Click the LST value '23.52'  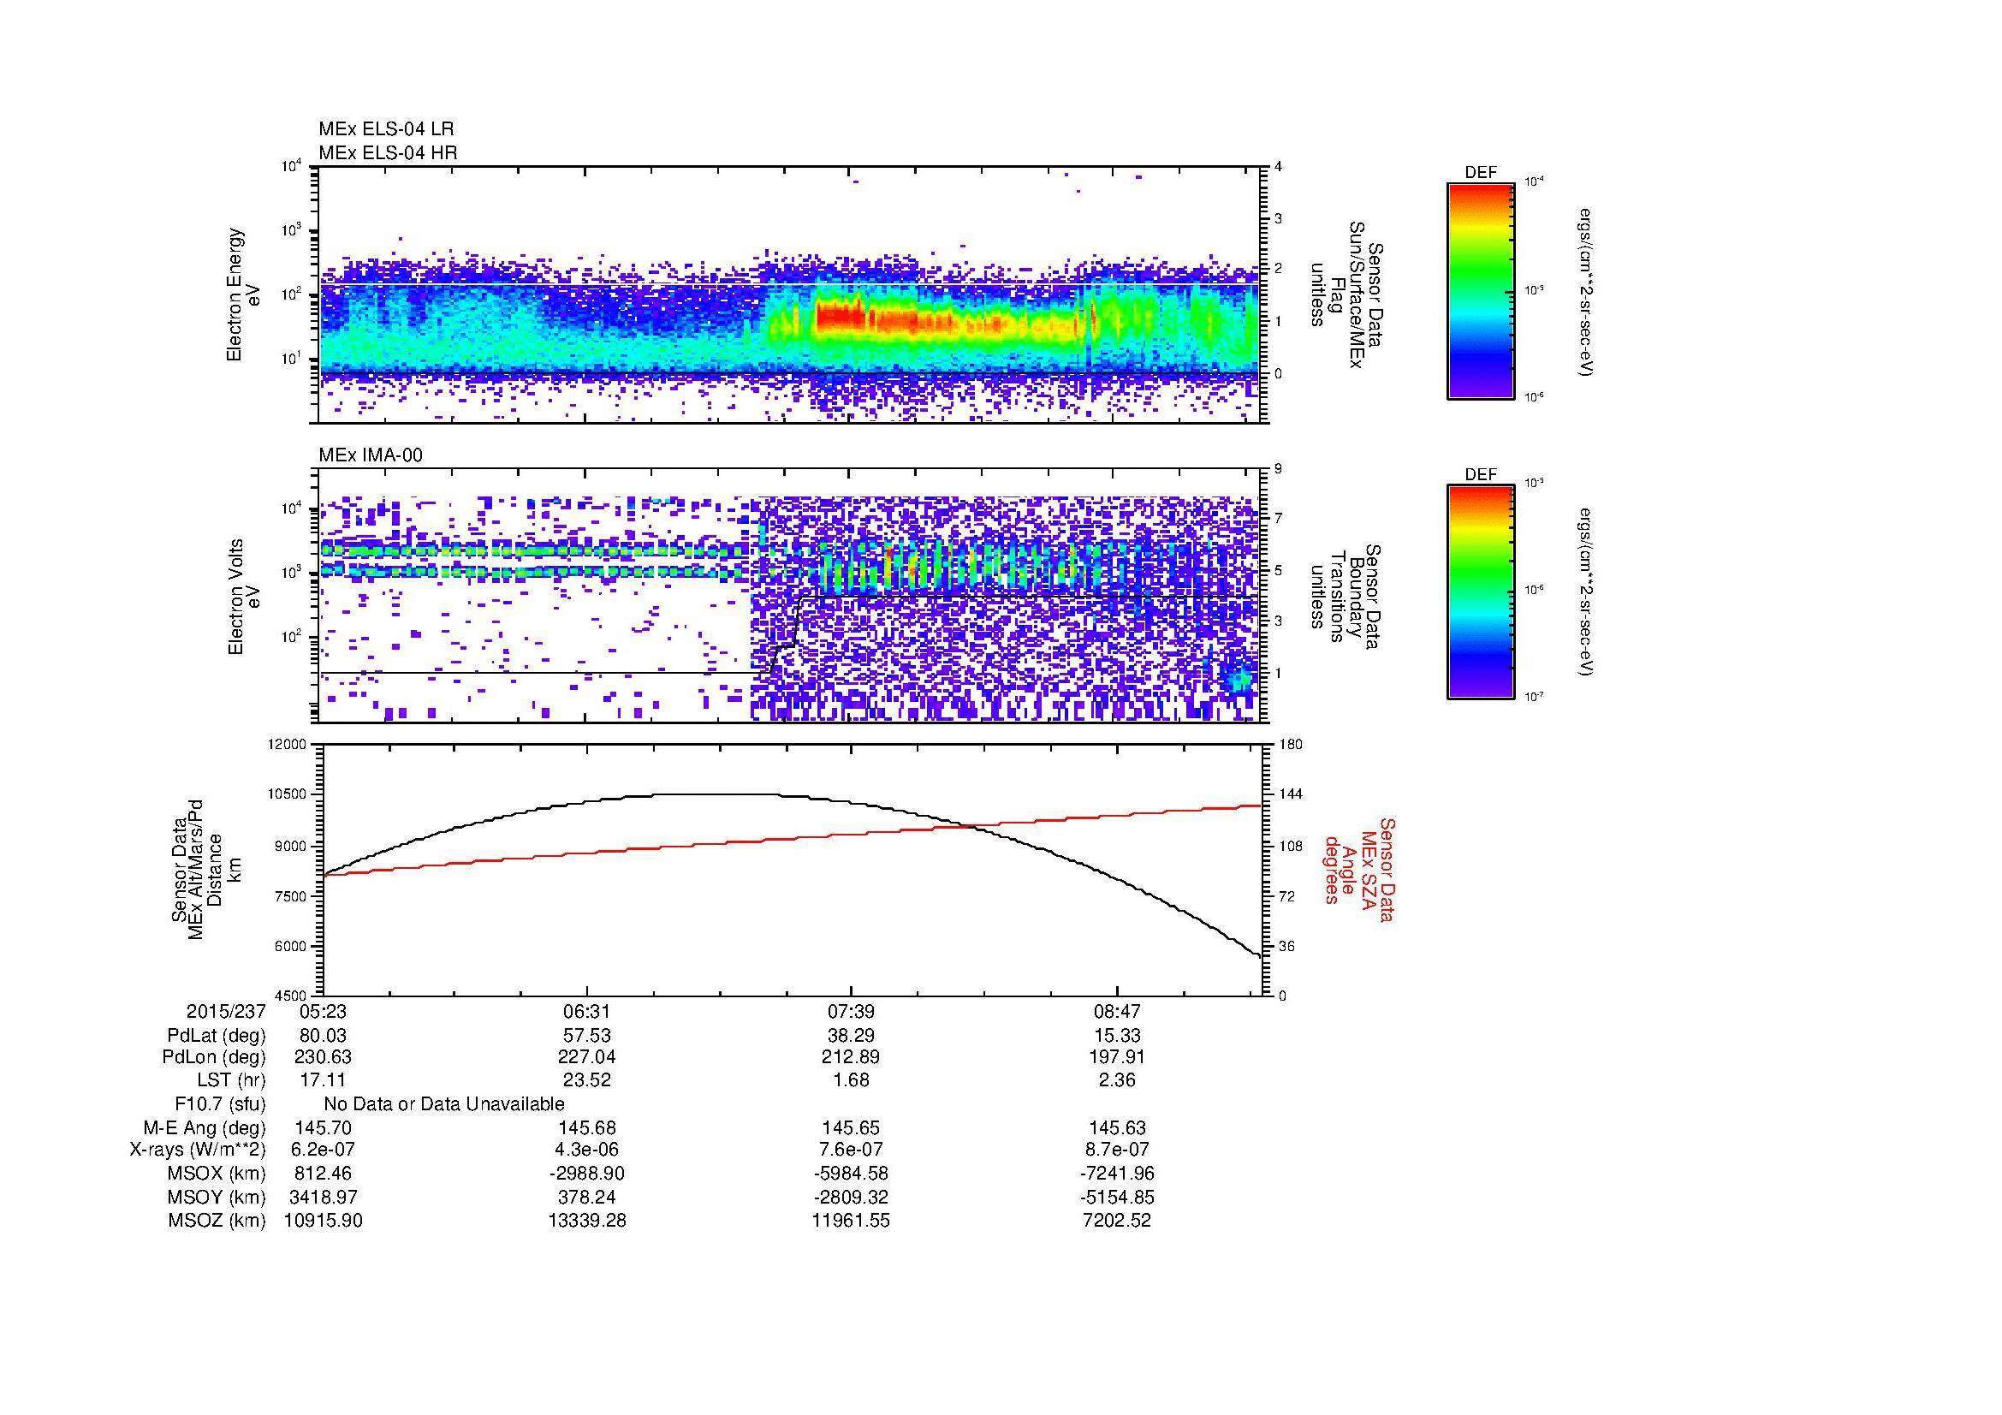pos(587,1080)
